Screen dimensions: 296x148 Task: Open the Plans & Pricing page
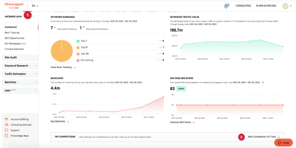point(266,6)
